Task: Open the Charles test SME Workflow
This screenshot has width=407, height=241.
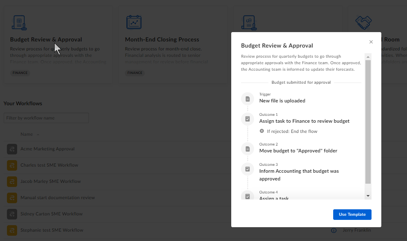Action: (49, 165)
